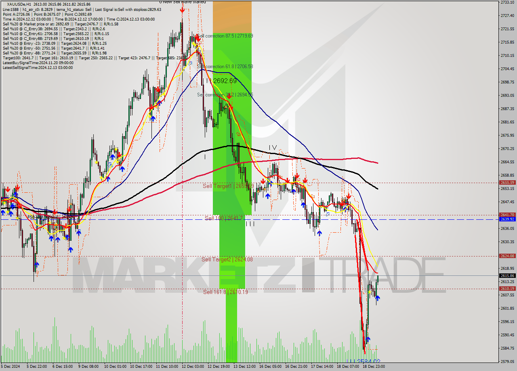Click the 'Sell %10 @ C_Entry38: 2694.55' line
517x371 pixels.
[54, 29]
